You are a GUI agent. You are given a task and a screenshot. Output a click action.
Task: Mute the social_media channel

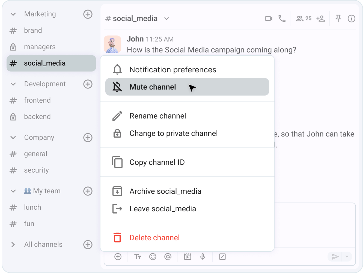click(x=153, y=87)
